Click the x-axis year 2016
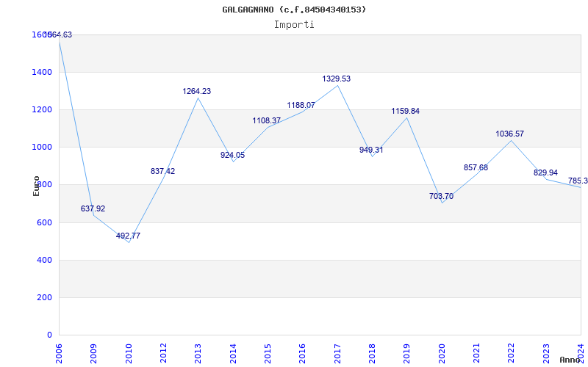Image resolution: width=588 pixels, height=367 pixels. pyautogui.click(x=303, y=354)
